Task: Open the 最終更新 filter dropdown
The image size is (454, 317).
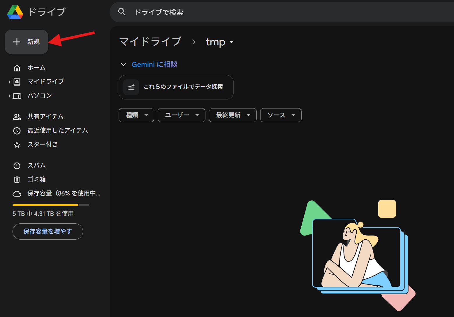Action: coord(233,115)
